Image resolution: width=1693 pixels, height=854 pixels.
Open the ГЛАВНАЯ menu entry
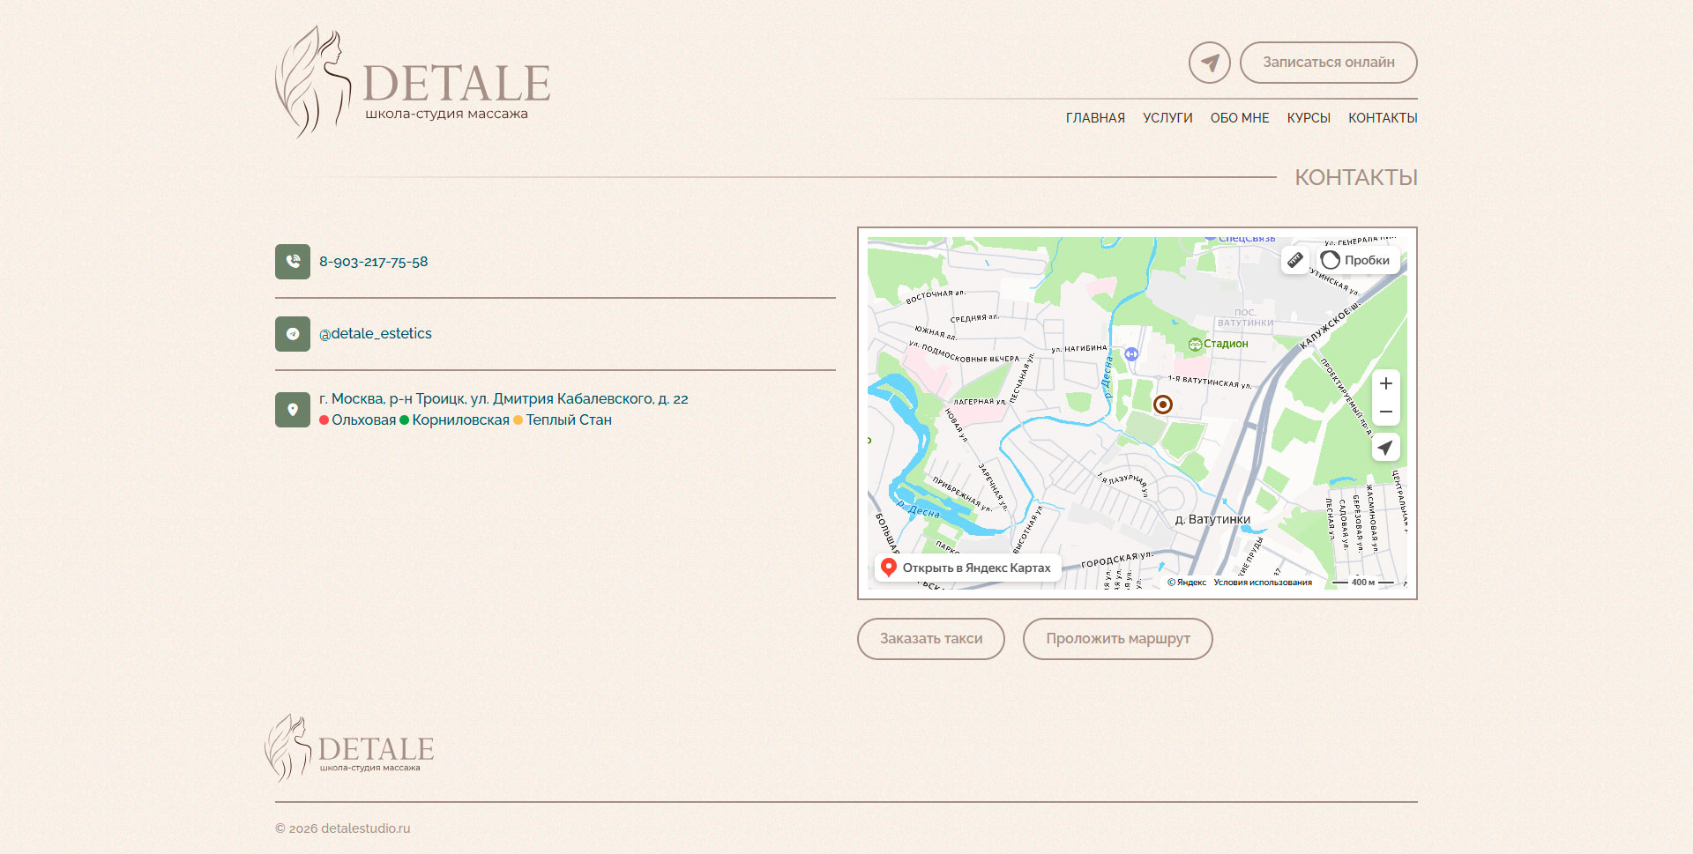coord(1095,117)
